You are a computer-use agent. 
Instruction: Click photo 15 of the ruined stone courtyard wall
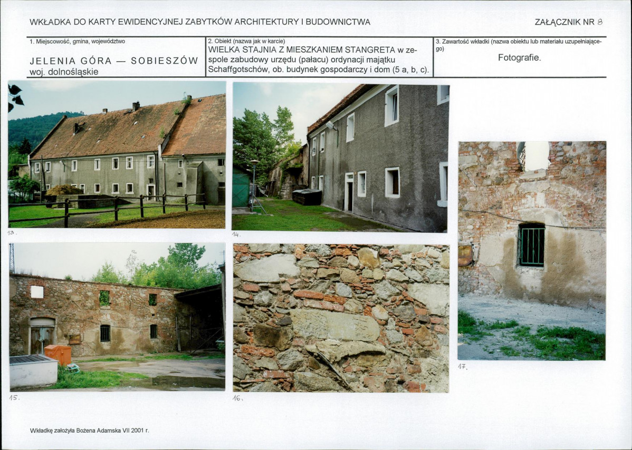(x=117, y=317)
